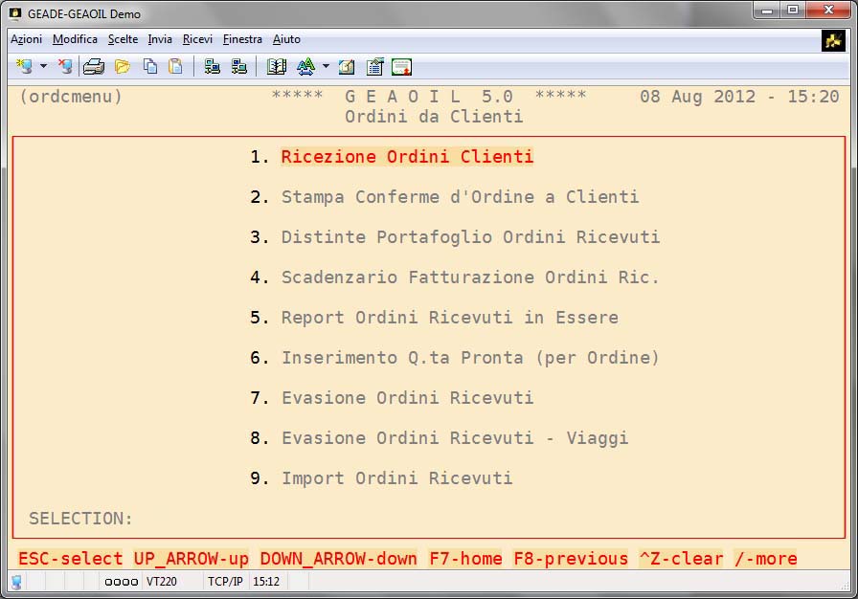Choose Evasione Ordini Ricevuti - Viaggi option

click(454, 438)
